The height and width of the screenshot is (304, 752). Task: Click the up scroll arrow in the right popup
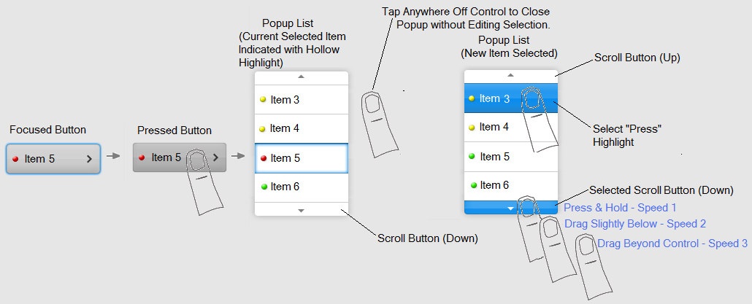click(510, 74)
